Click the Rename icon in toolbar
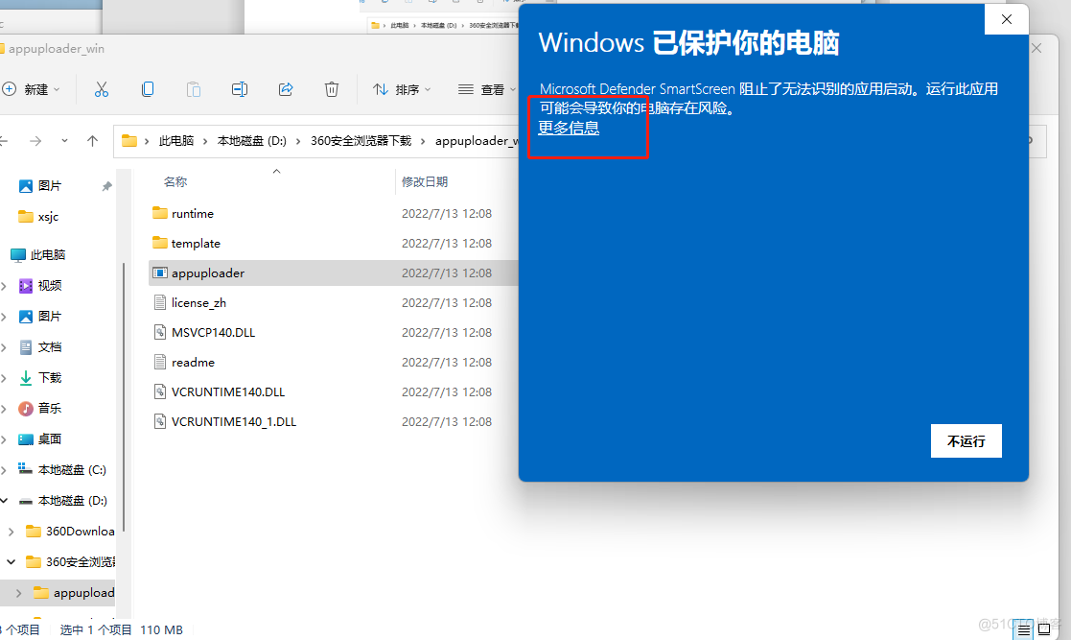 [x=239, y=89]
